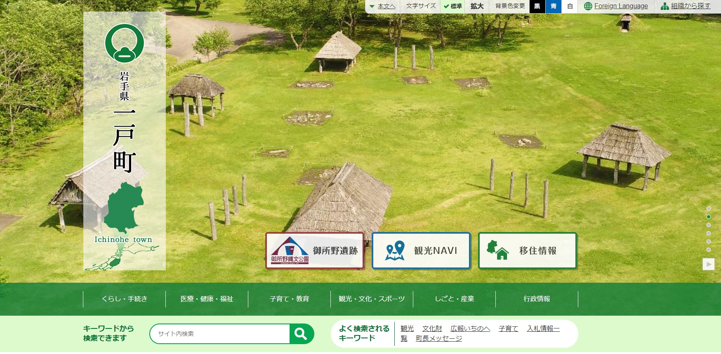Open the しごと・産業 menu
This screenshot has width=721, height=354.
(x=455, y=299)
